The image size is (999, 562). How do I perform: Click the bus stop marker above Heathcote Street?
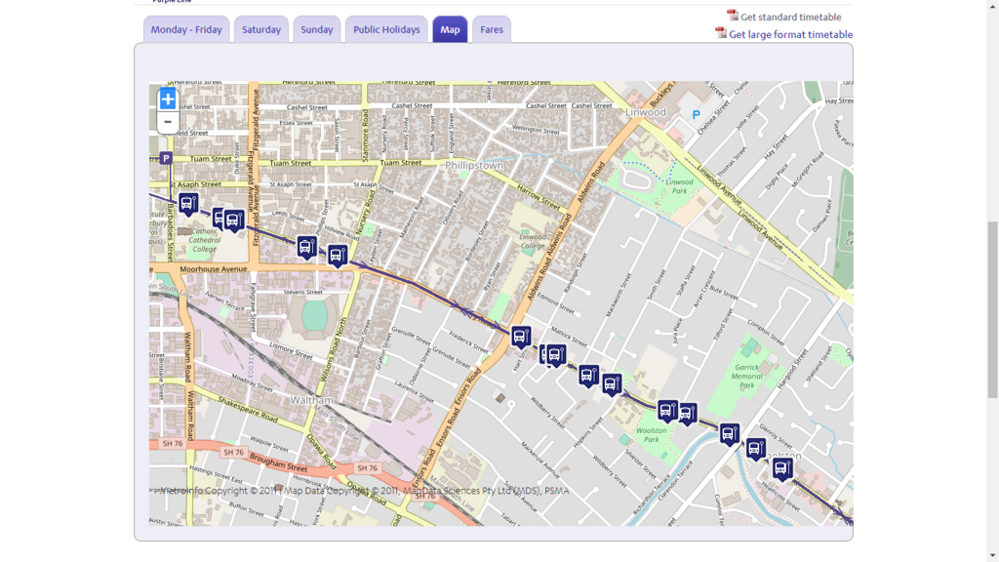coord(782,469)
